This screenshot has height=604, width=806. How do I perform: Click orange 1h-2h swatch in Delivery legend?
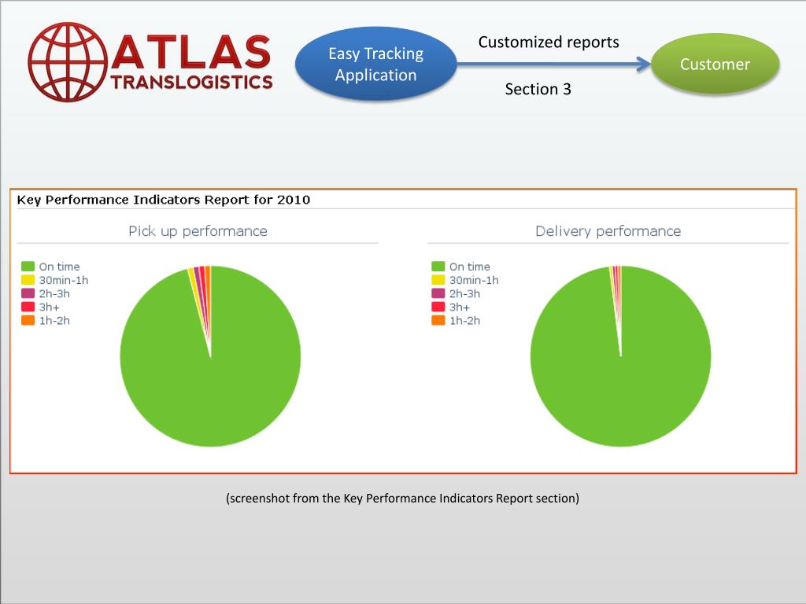(x=438, y=320)
